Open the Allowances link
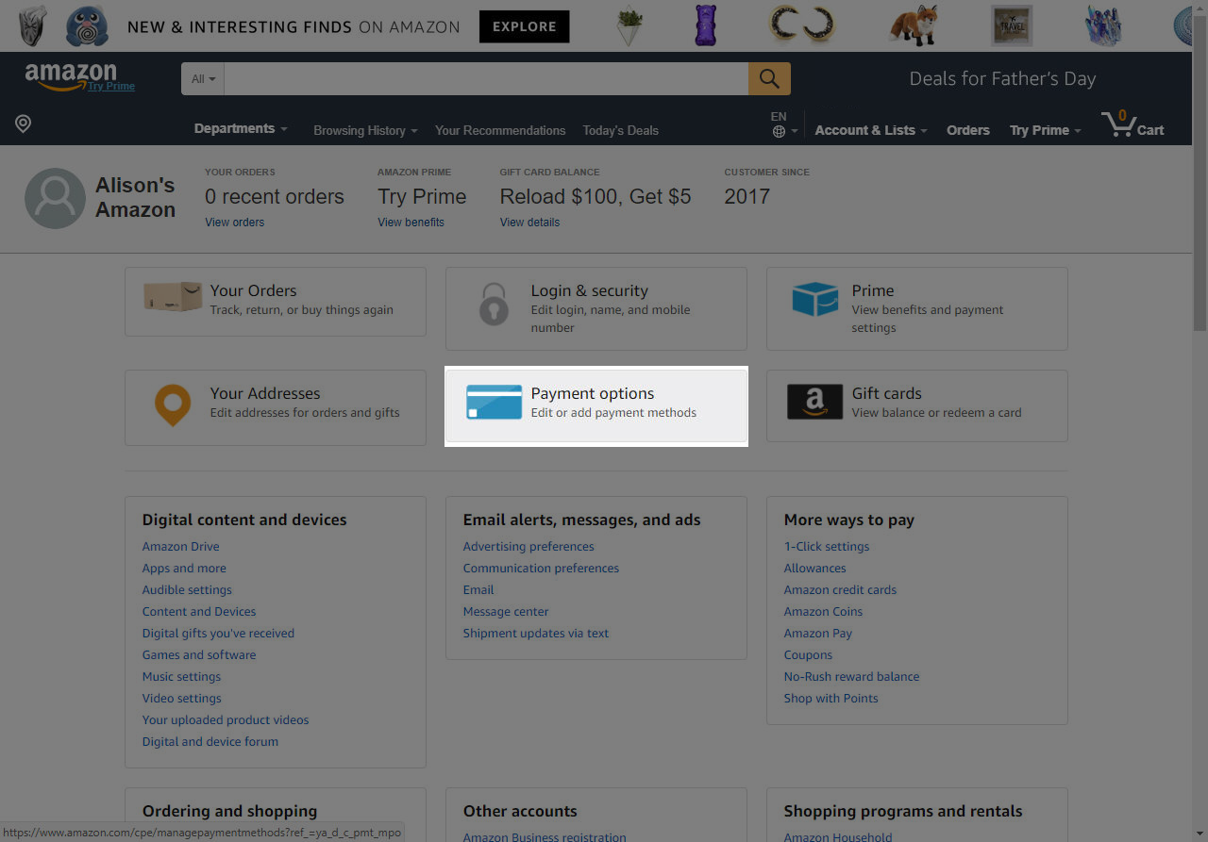The height and width of the screenshot is (842, 1208). [x=814, y=569]
